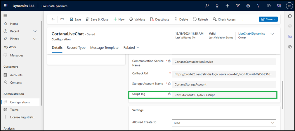Open the settings gear icon
This screenshot has height=131, width=295.
point(248,6)
